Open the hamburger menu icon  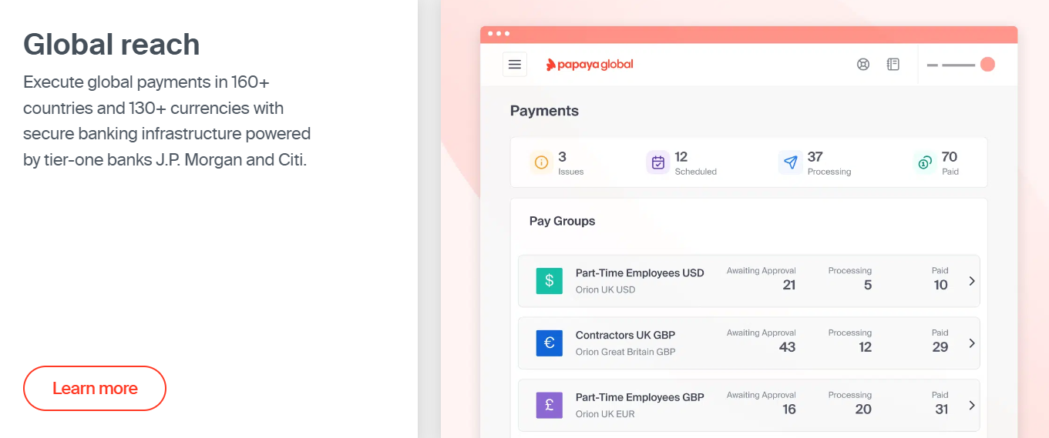click(x=515, y=65)
